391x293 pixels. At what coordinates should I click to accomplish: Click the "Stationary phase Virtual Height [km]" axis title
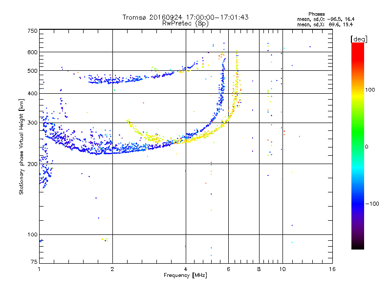click(22, 147)
